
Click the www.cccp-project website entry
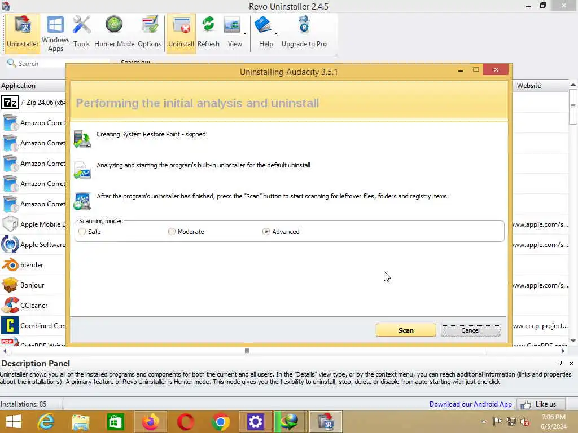pos(540,325)
